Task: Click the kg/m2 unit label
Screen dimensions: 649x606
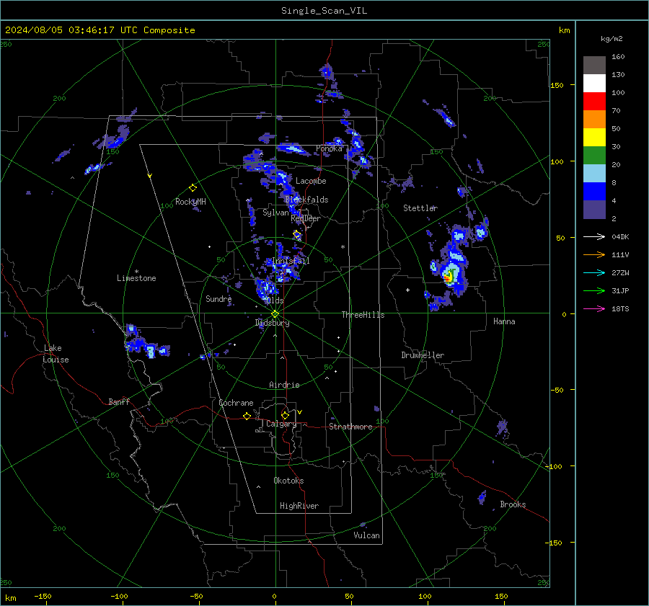Action: pyautogui.click(x=612, y=39)
